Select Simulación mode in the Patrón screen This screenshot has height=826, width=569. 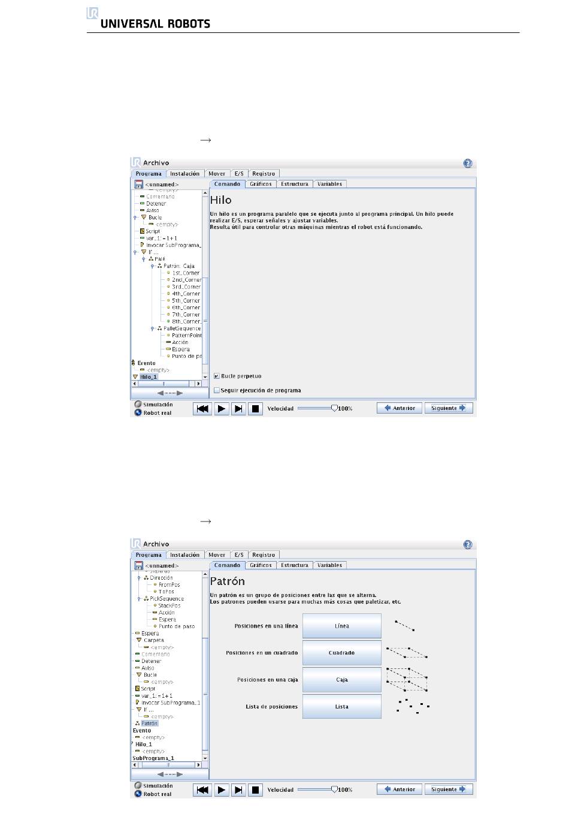(x=153, y=786)
